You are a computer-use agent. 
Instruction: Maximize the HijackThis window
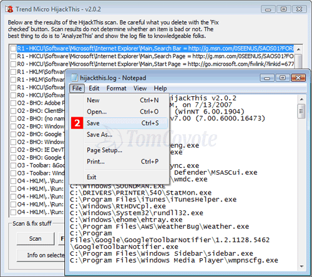click(x=283, y=9)
